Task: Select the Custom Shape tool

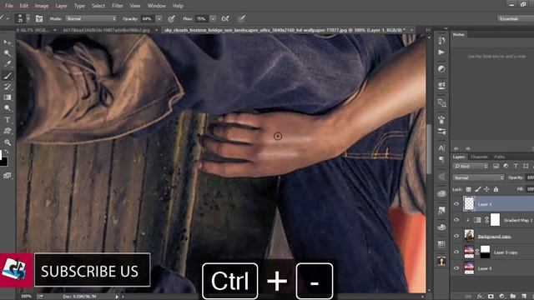Action: click(x=8, y=131)
